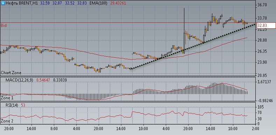Click the Zone 2 label
This screenshot has width=276, height=135.
(x=7, y=121)
